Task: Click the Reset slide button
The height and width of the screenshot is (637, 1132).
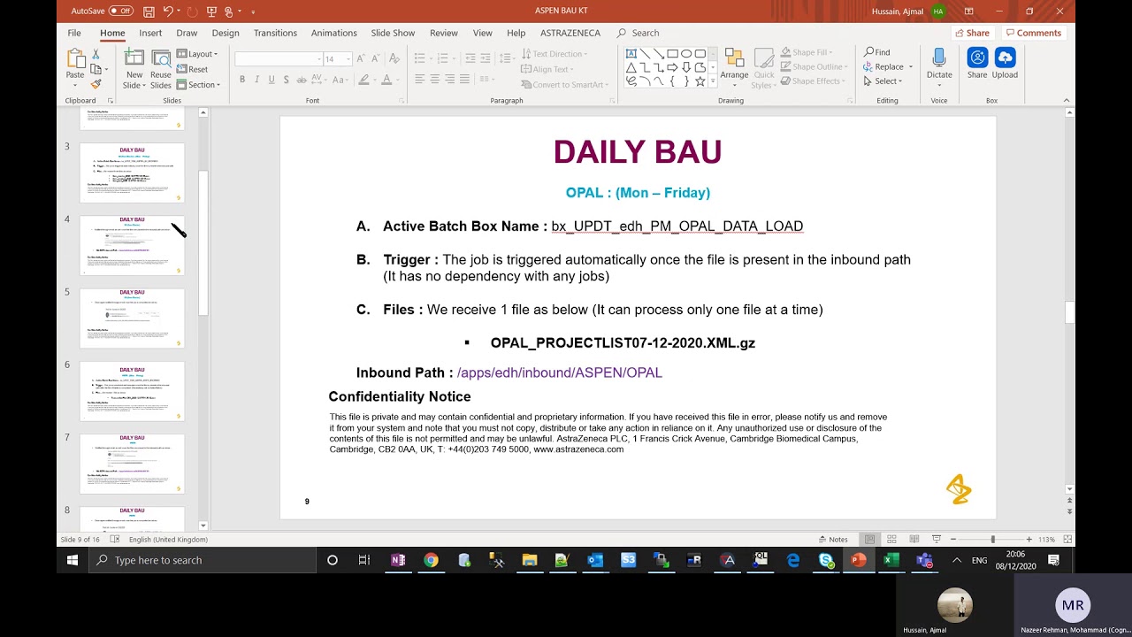Action: [193, 69]
